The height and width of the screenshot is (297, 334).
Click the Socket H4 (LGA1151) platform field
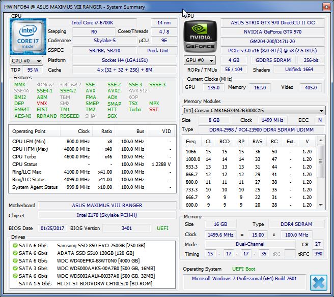(x=125, y=60)
